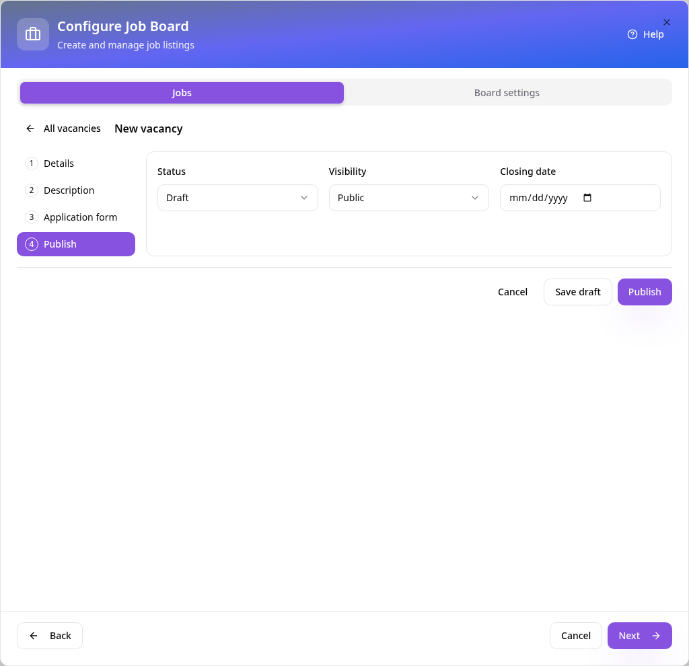689x666 pixels.
Task: Expand the Visibility dropdown chevron
Action: point(474,198)
